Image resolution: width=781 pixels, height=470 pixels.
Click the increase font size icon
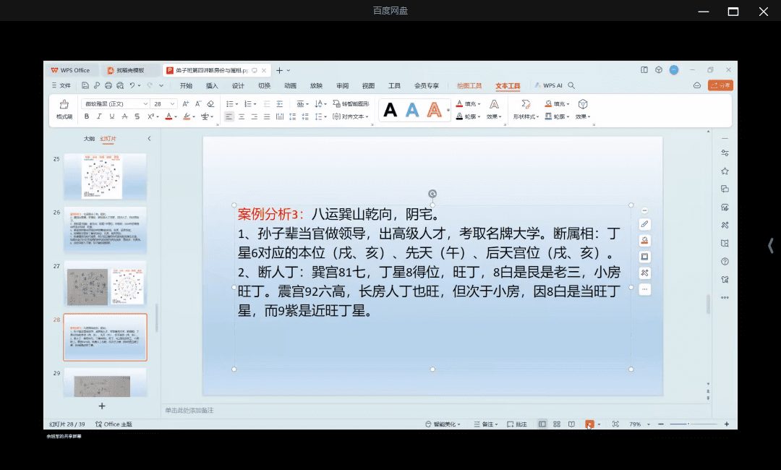point(184,103)
